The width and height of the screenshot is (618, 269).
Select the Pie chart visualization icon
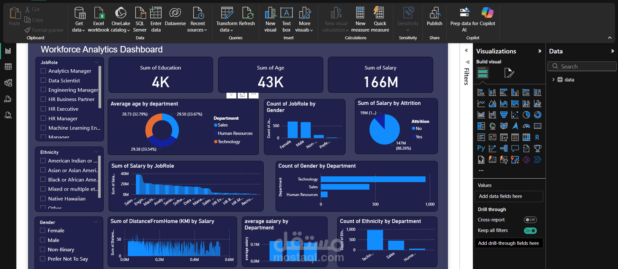point(526,115)
